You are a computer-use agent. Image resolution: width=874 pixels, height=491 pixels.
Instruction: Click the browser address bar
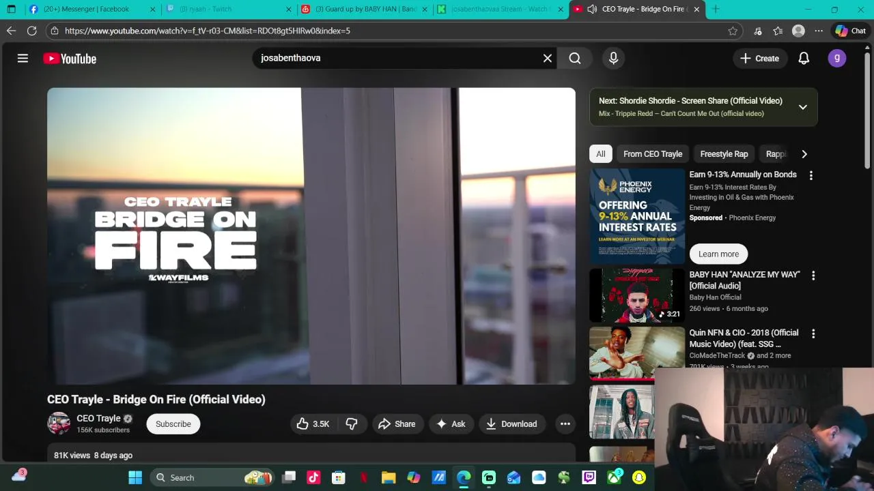[x=393, y=31]
